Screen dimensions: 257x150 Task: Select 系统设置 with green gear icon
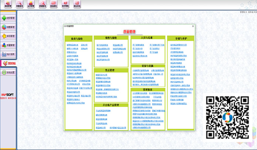click(x=8, y=72)
